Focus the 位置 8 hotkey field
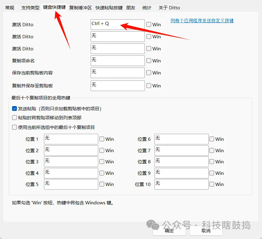The height and width of the screenshot is (239, 262). 182,162
